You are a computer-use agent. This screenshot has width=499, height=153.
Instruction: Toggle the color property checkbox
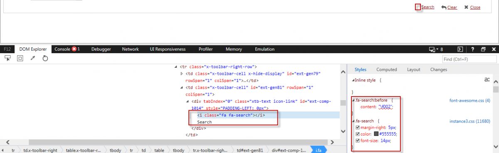[358, 134]
